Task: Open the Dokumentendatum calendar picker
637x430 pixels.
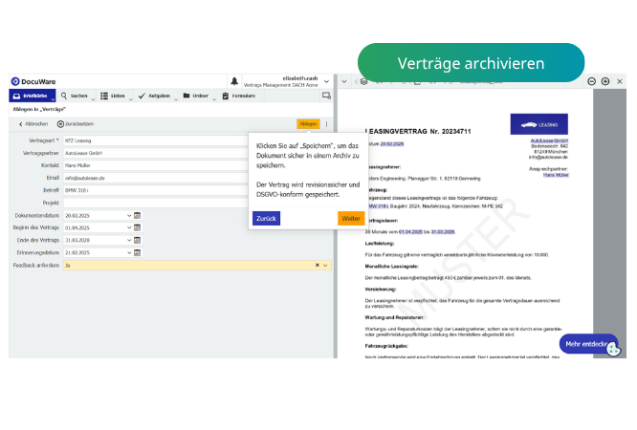Action: click(138, 215)
